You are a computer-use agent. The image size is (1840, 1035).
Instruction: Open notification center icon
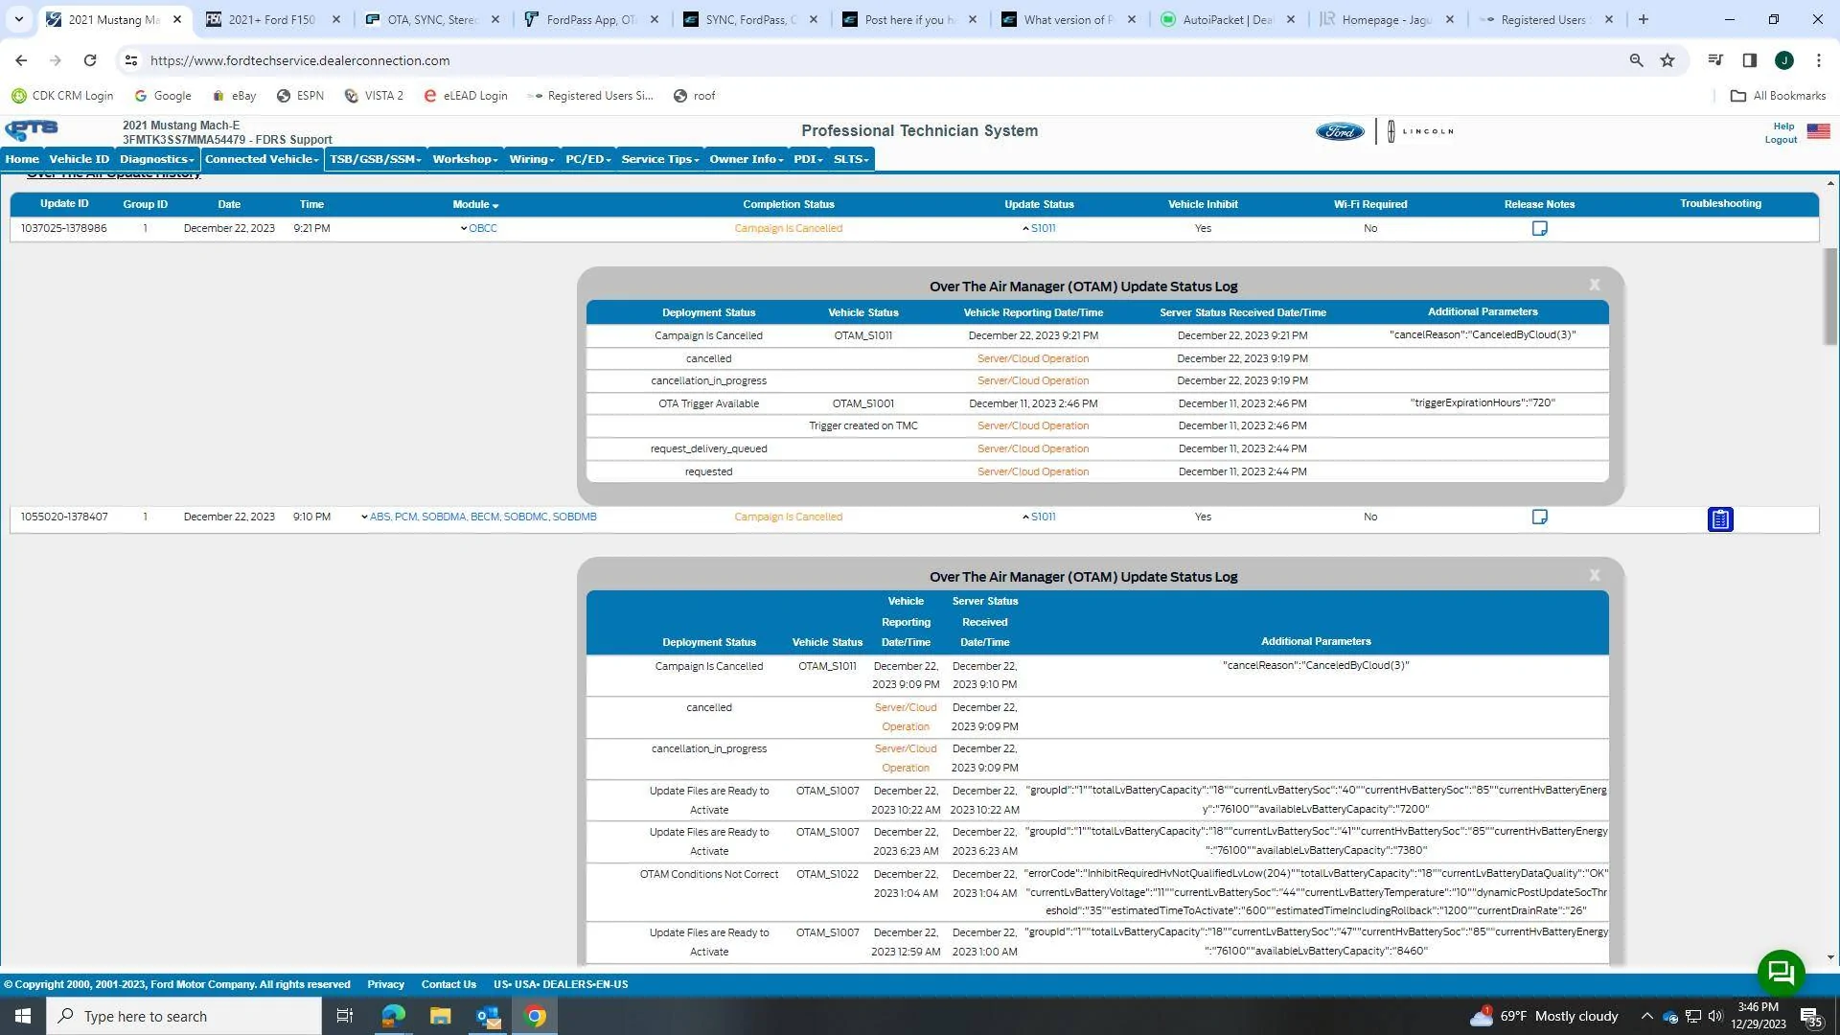pyautogui.click(x=1810, y=1016)
